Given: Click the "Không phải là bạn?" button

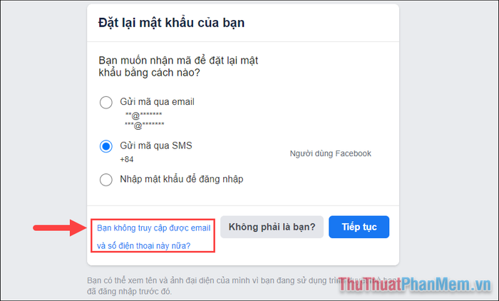Looking at the screenshot, I should pyautogui.click(x=272, y=227).
